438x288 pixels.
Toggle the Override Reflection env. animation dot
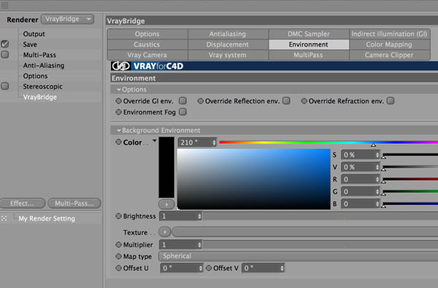coord(200,101)
